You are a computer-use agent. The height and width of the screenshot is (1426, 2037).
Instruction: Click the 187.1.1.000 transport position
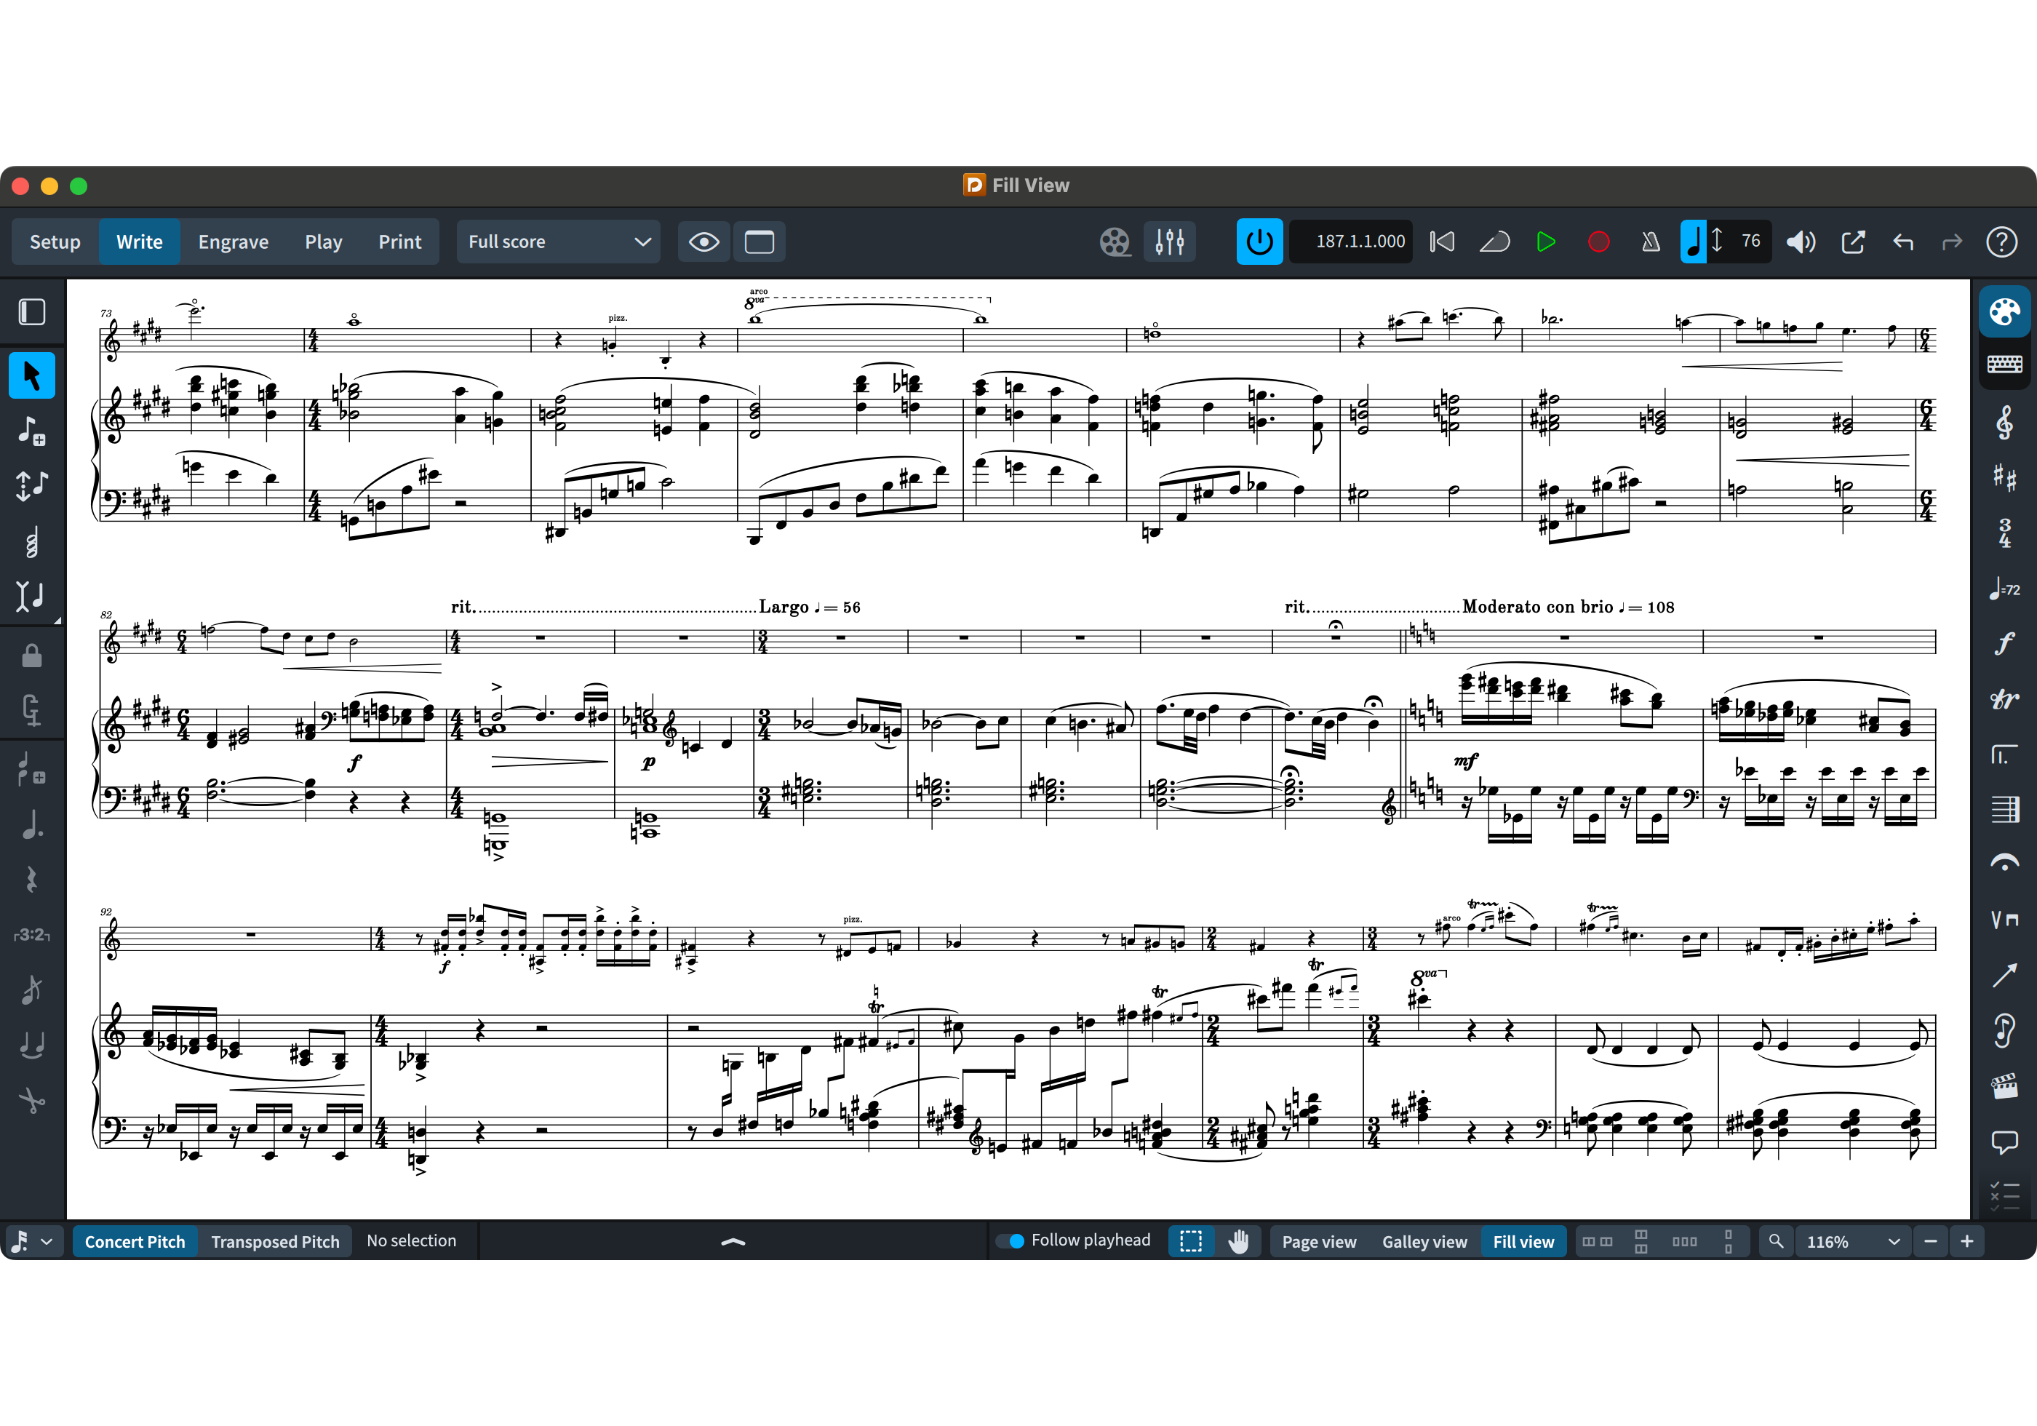coord(1351,242)
